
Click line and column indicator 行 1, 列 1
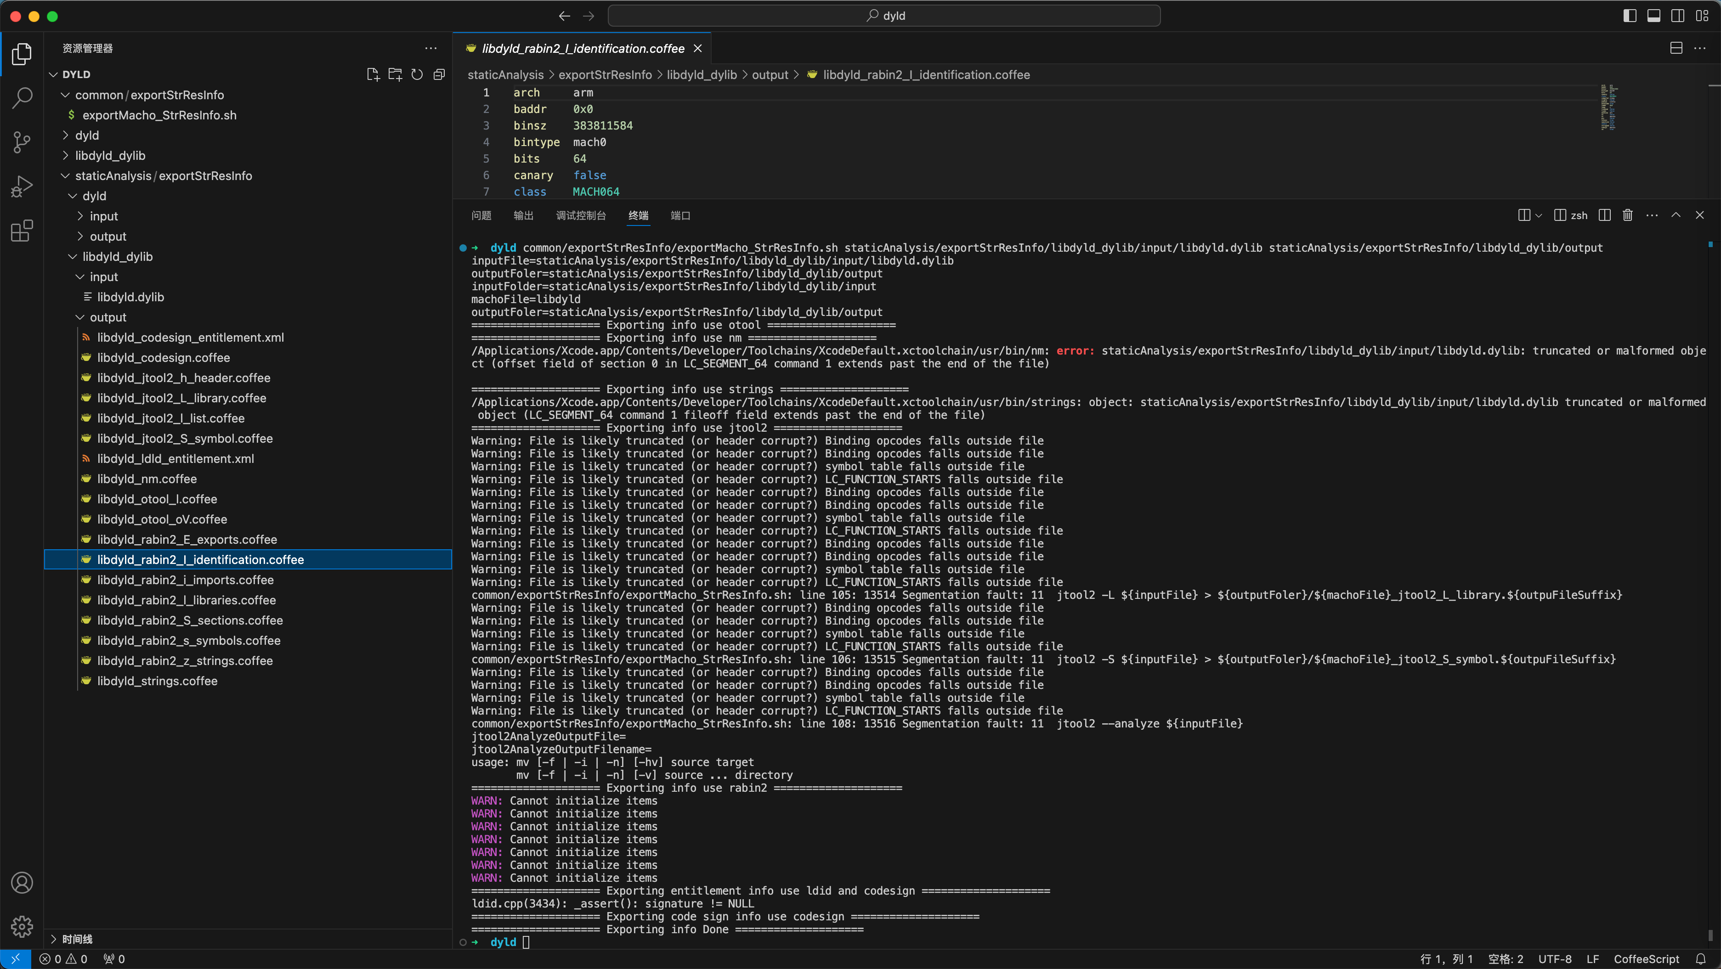1446,959
